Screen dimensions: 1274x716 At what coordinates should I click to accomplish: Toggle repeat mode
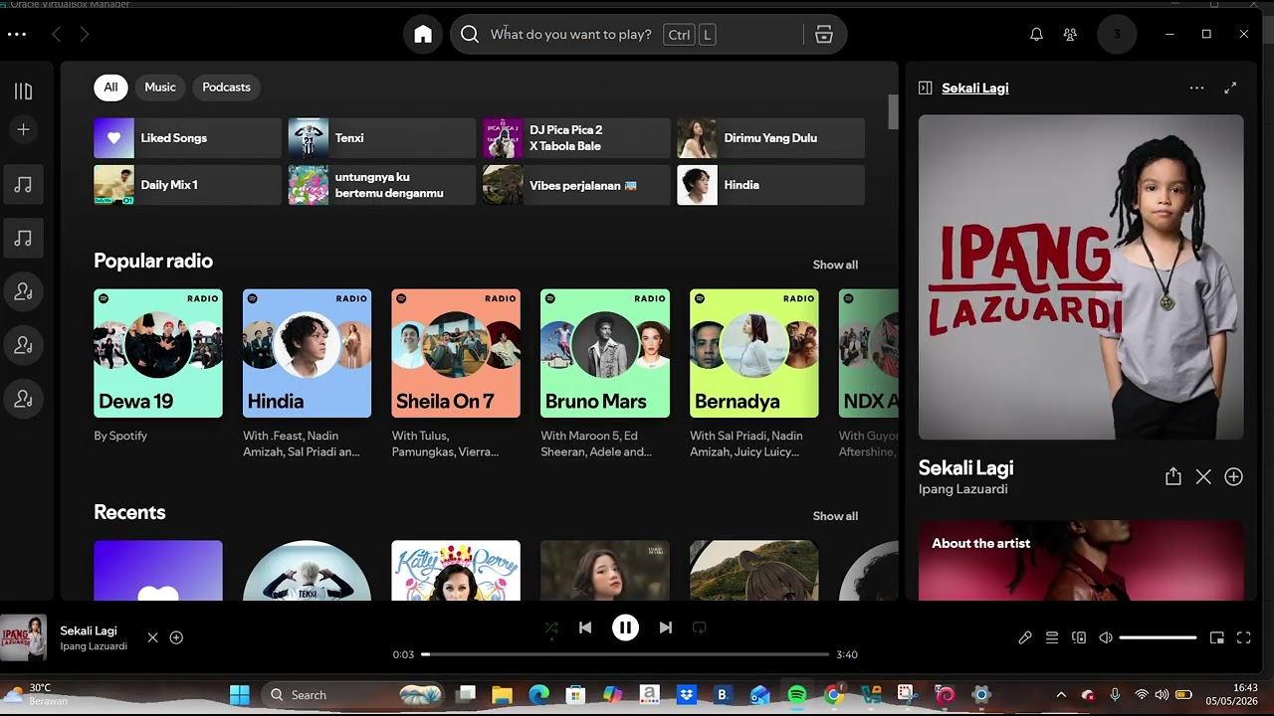700,627
